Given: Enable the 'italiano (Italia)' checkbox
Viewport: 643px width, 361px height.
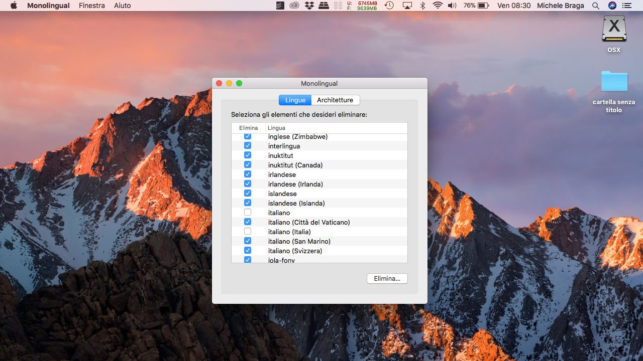Looking at the screenshot, I should pyautogui.click(x=248, y=232).
